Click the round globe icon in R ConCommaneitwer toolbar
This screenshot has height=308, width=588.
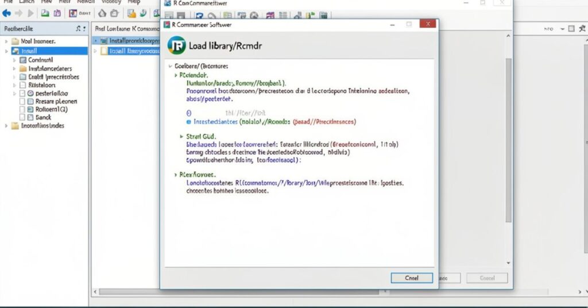(254, 16)
